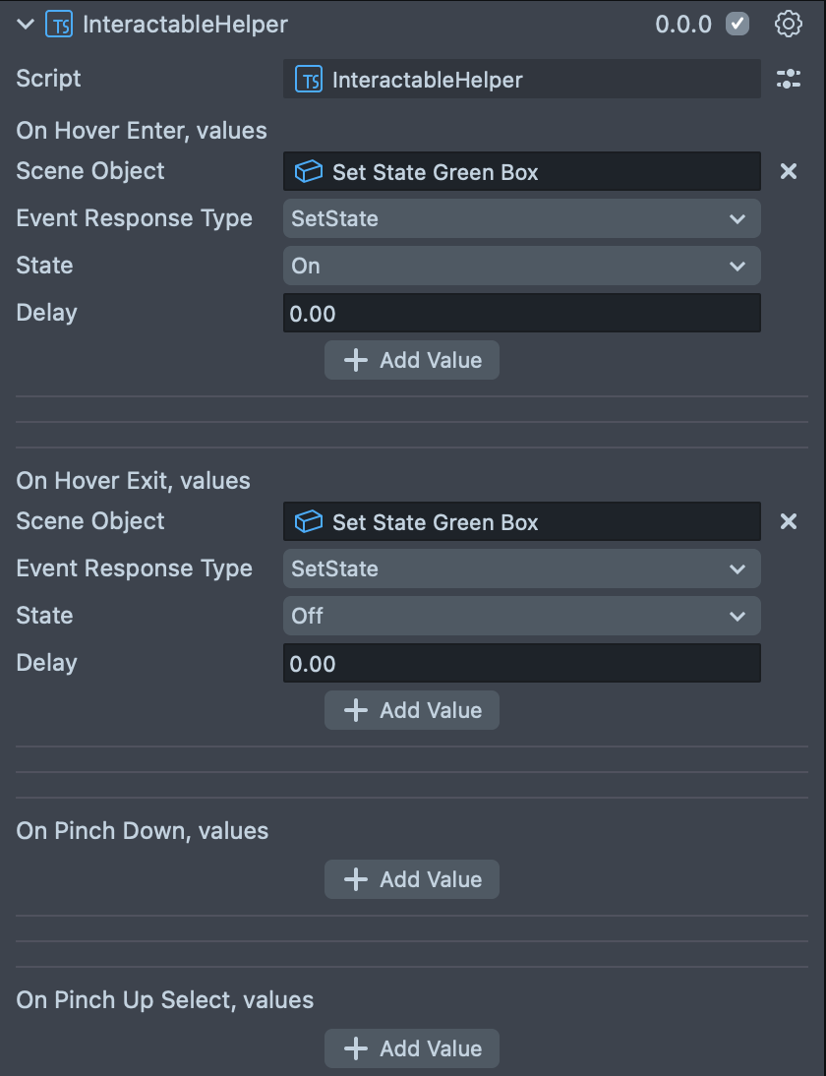
Task: Remove the On Hover Exit scene object
Action: 789,521
